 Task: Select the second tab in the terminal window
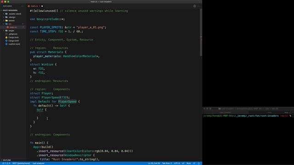click(270, 112)
